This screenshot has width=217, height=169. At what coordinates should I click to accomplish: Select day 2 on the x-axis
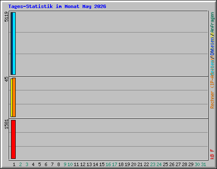tap(20, 164)
